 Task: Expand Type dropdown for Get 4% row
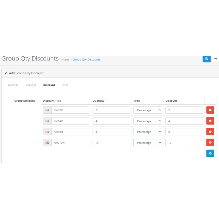148,121
